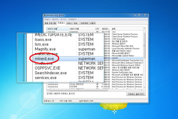Select the Spooler SubSystem App row

tap(124, 72)
